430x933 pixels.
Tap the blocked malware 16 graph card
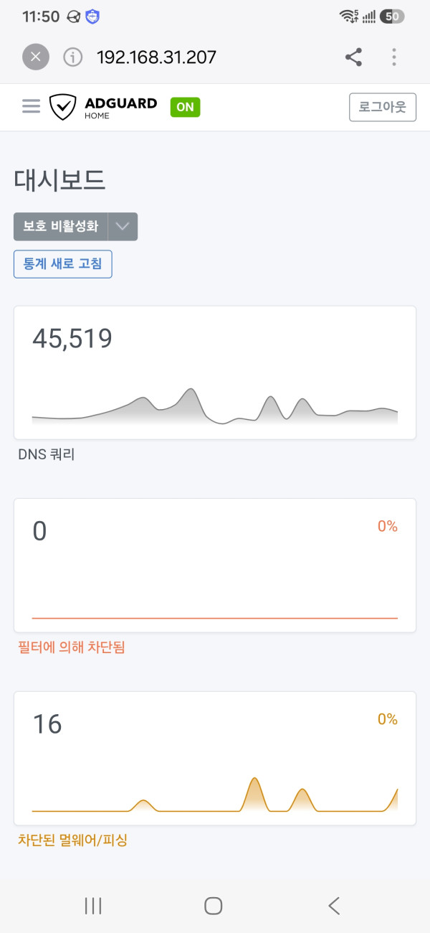point(215,758)
